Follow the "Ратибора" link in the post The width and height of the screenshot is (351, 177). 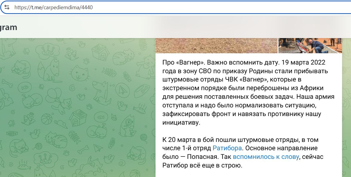click(227, 148)
